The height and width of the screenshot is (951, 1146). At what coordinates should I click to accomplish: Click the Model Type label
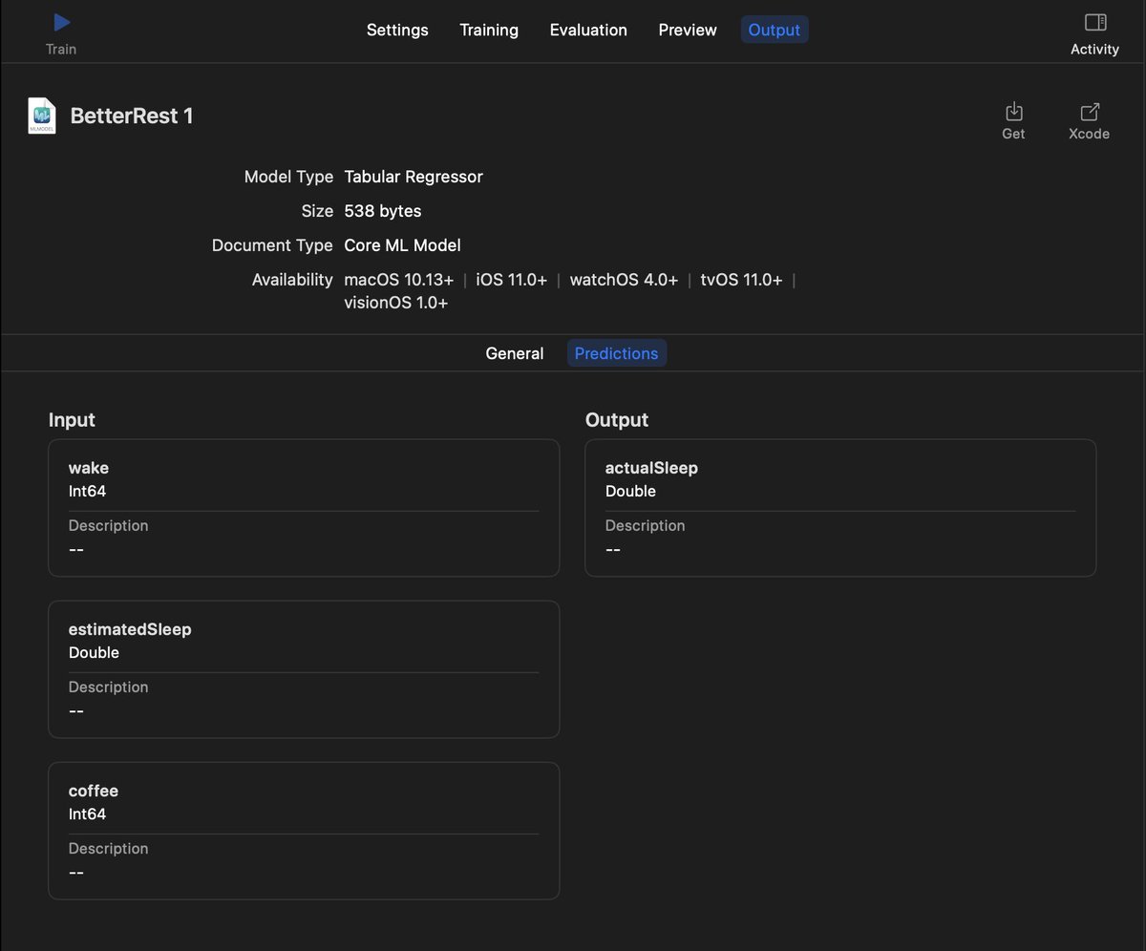[288, 177]
